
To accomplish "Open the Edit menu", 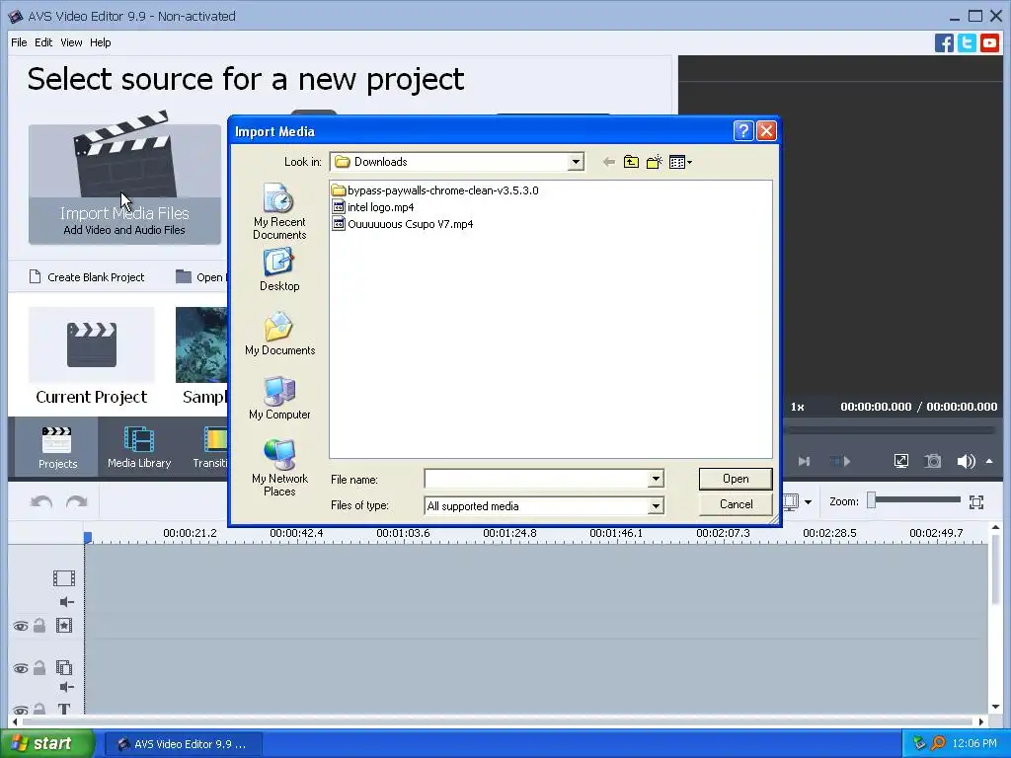I will point(43,42).
